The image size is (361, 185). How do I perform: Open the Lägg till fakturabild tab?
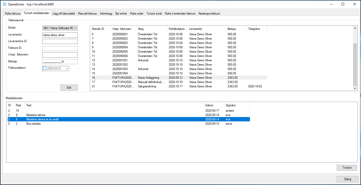point(63,14)
